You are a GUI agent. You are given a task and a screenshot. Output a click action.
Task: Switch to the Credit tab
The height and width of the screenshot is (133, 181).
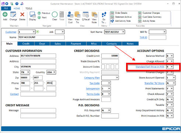click(26, 44)
